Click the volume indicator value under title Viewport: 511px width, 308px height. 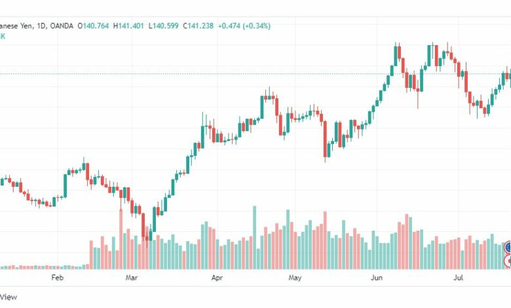[x=2, y=36]
